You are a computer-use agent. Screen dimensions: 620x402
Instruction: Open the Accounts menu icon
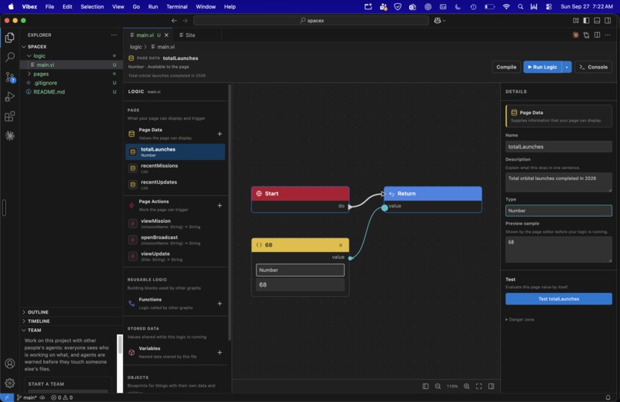click(10, 364)
